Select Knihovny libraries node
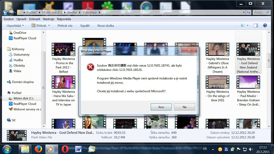 click(15, 49)
